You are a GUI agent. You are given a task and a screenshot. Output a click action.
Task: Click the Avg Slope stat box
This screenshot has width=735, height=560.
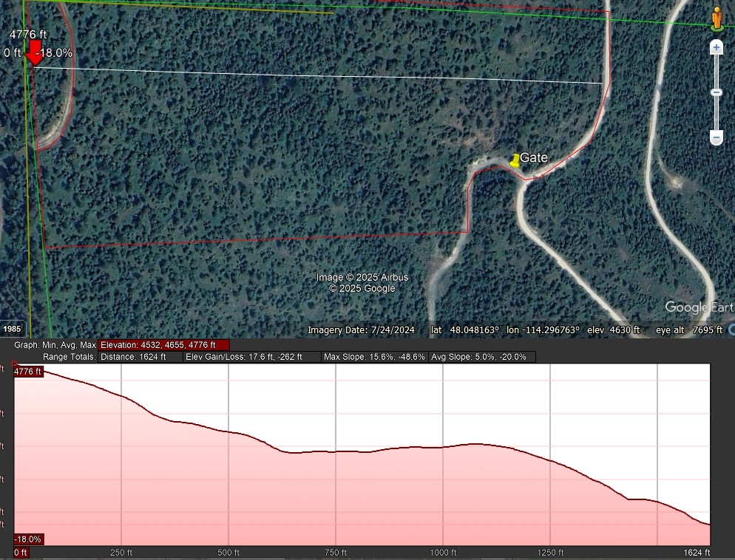point(481,357)
